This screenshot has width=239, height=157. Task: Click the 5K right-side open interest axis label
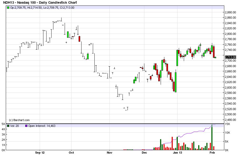[227, 142]
